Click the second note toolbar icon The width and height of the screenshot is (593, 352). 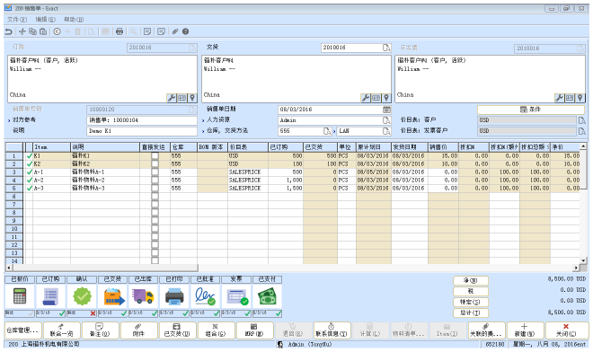click(x=161, y=31)
